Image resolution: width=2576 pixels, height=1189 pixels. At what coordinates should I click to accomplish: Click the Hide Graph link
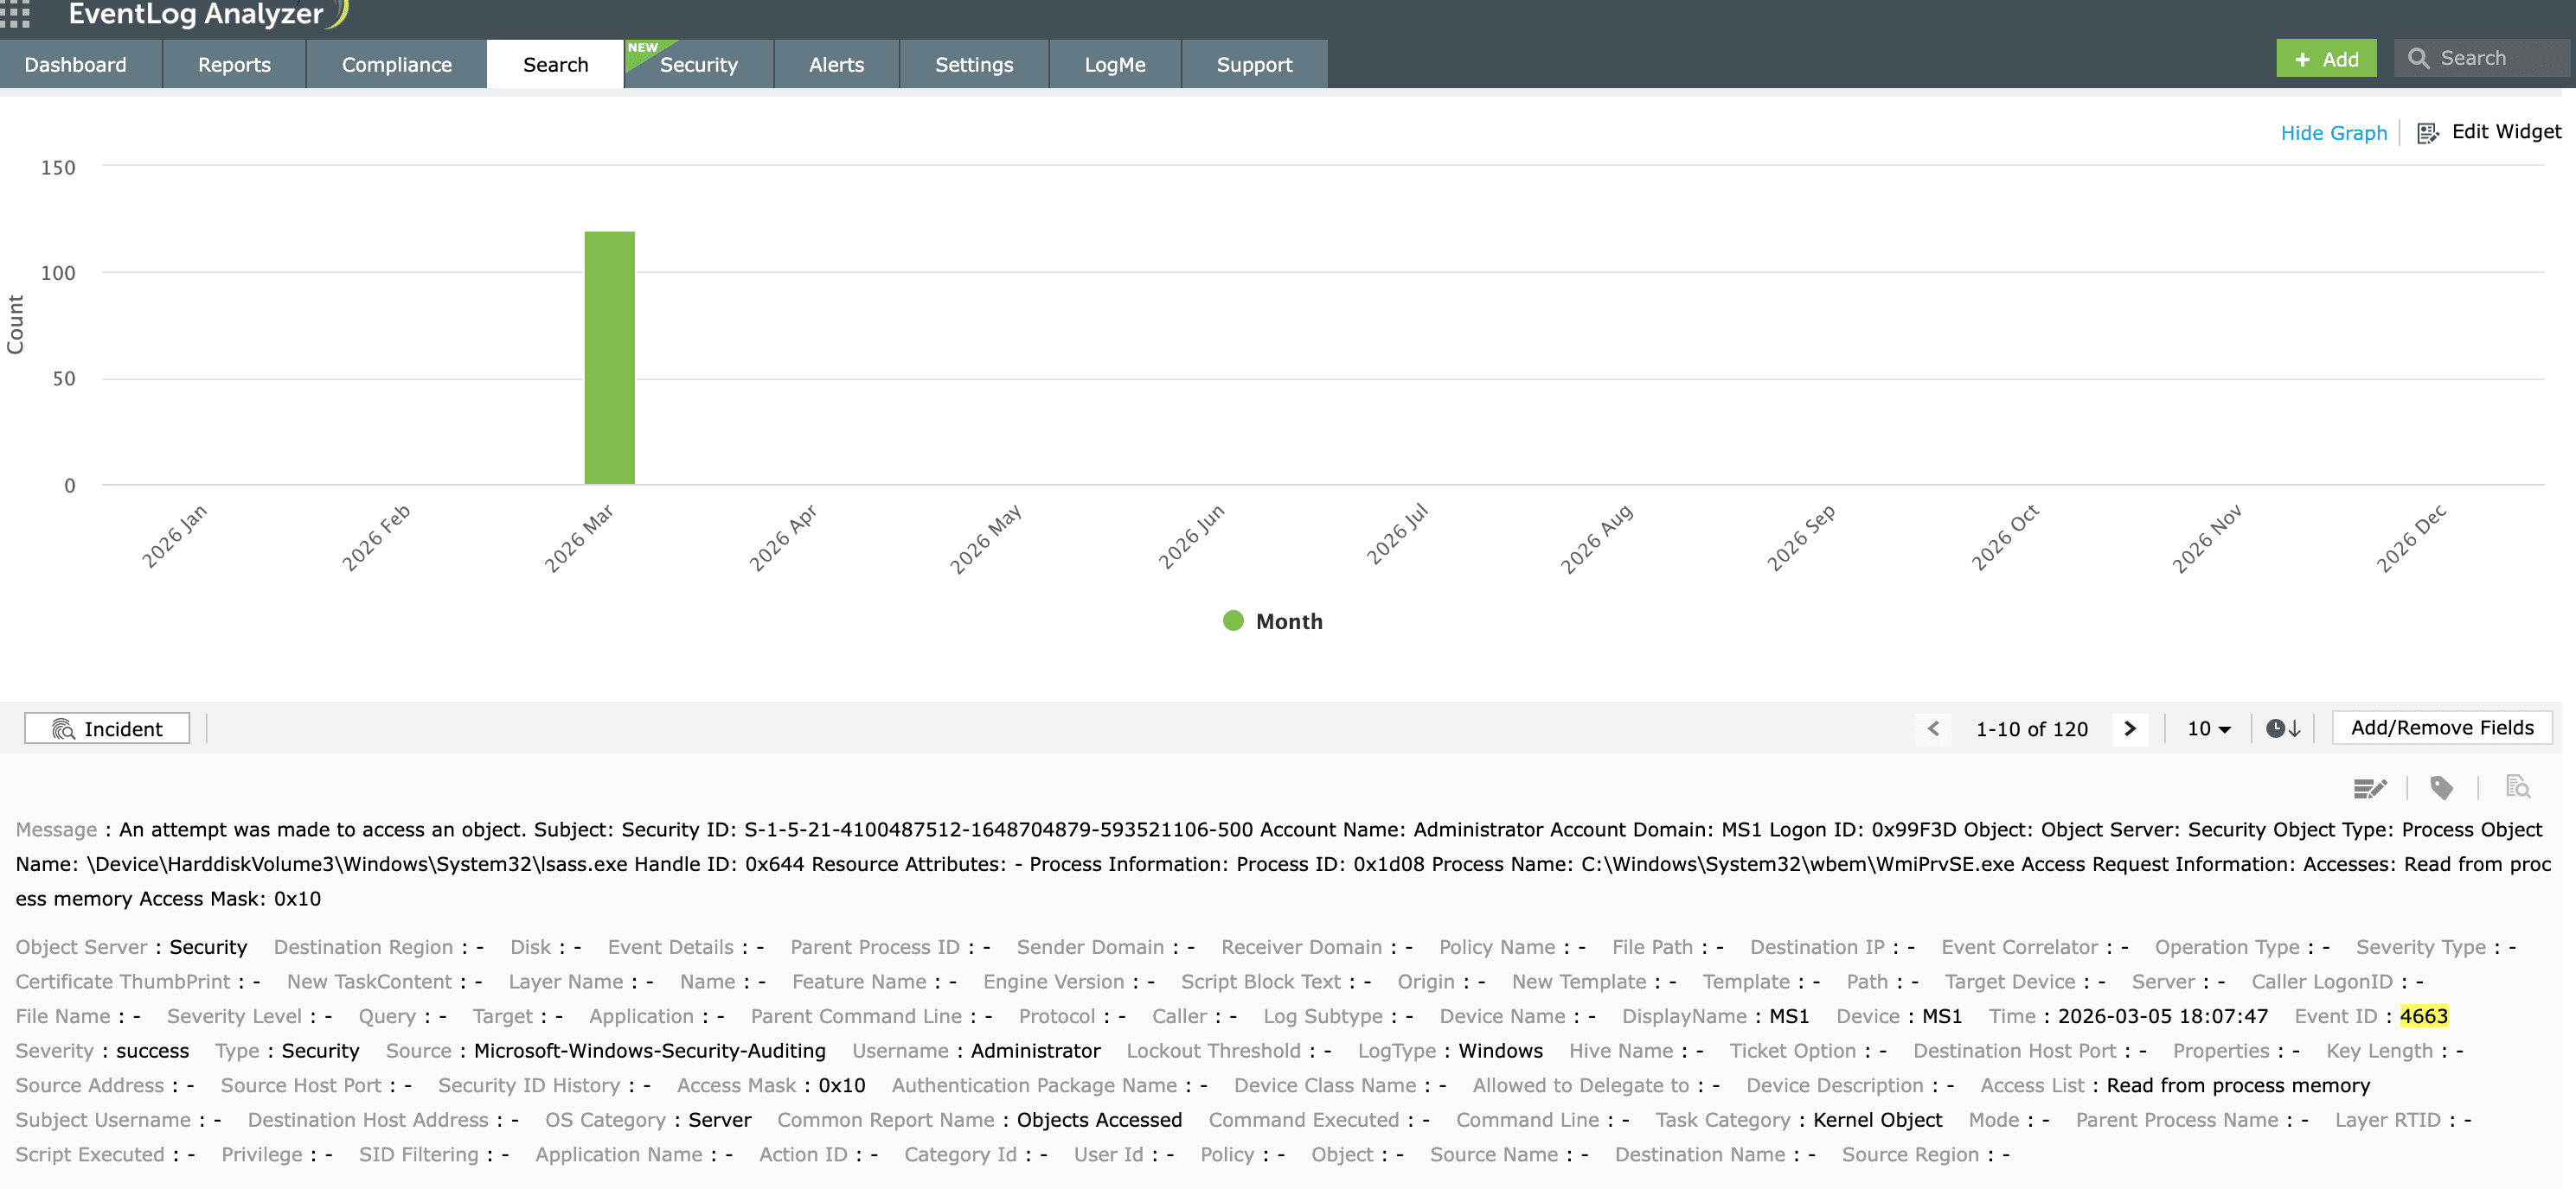click(2333, 133)
